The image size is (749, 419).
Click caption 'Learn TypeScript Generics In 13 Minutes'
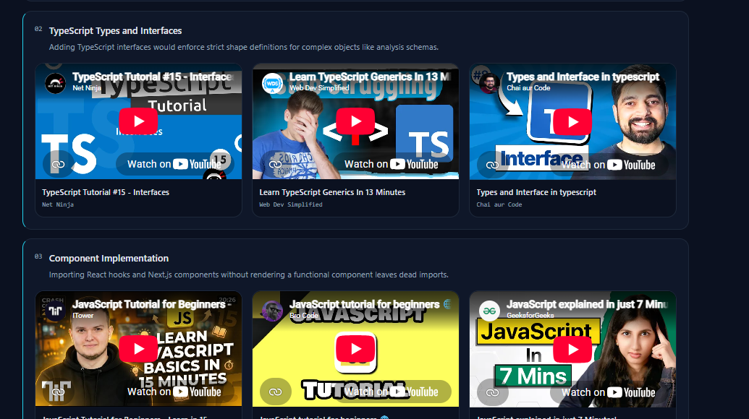point(332,192)
